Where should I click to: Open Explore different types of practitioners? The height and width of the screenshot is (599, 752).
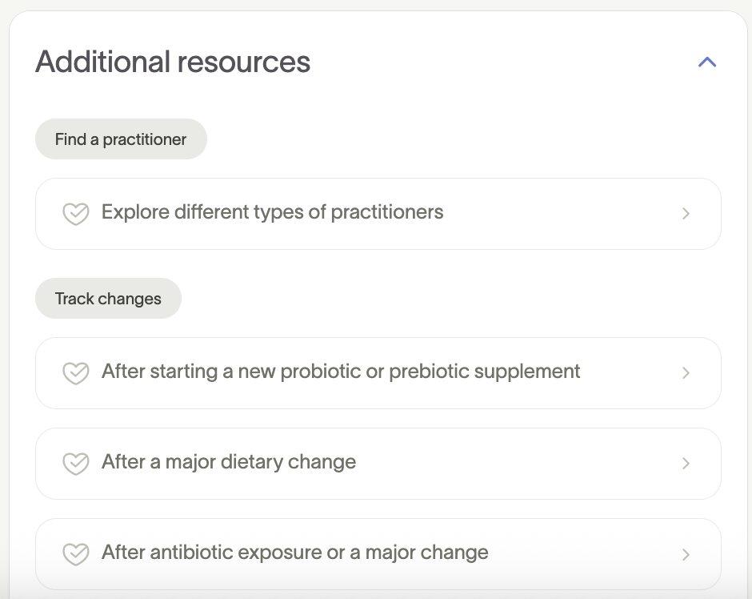point(271,213)
